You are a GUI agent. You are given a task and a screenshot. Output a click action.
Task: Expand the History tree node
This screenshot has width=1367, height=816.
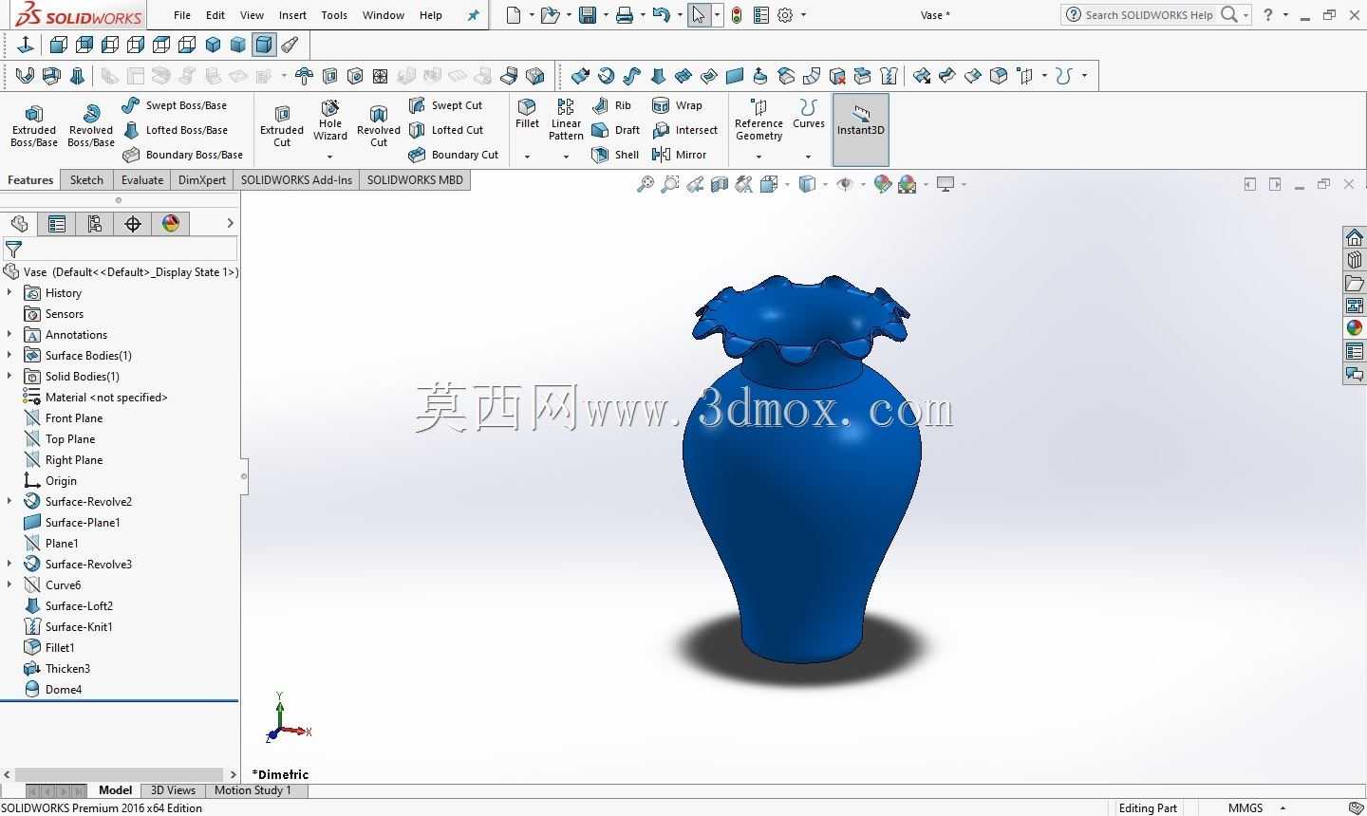coord(9,293)
